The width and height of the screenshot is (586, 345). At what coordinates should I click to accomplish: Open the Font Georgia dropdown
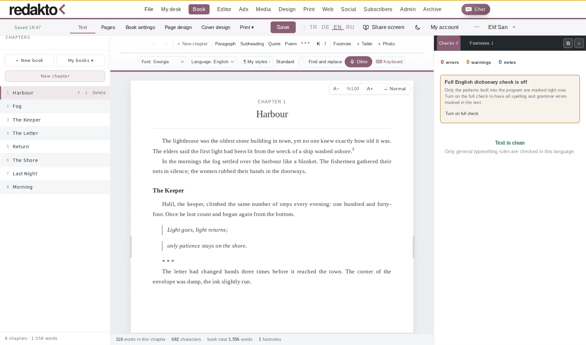pos(163,62)
